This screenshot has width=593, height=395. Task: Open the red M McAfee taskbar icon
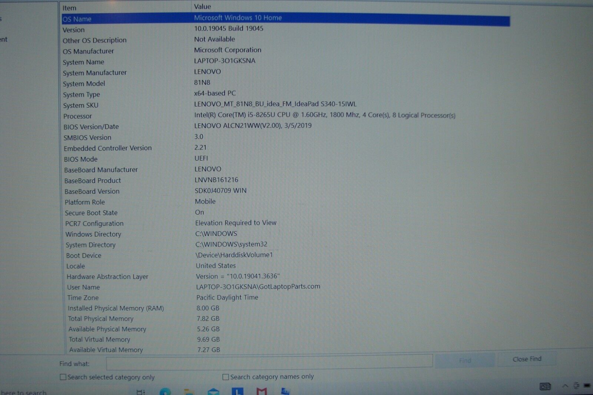click(262, 391)
